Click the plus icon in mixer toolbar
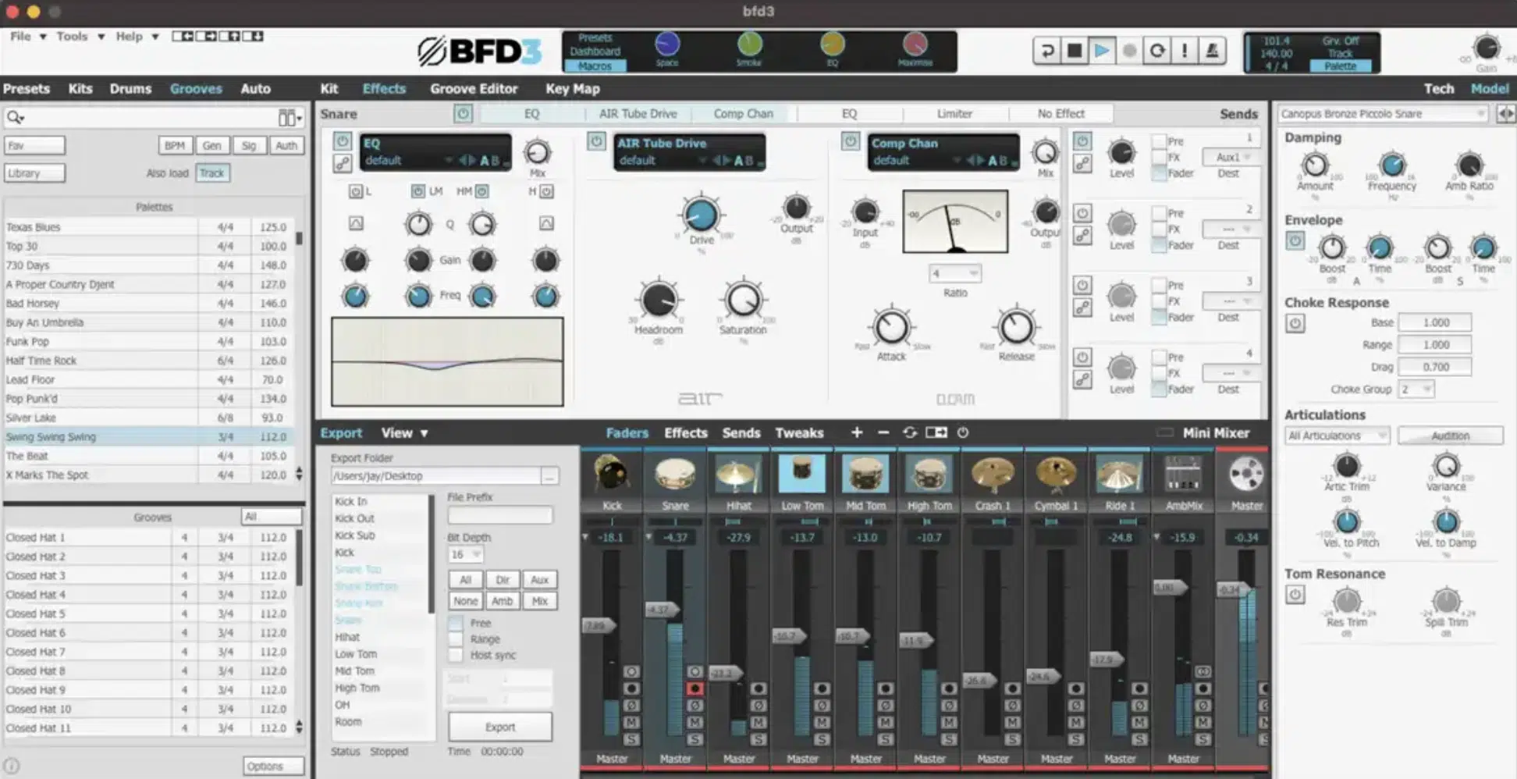The width and height of the screenshot is (1517, 779). coord(857,432)
